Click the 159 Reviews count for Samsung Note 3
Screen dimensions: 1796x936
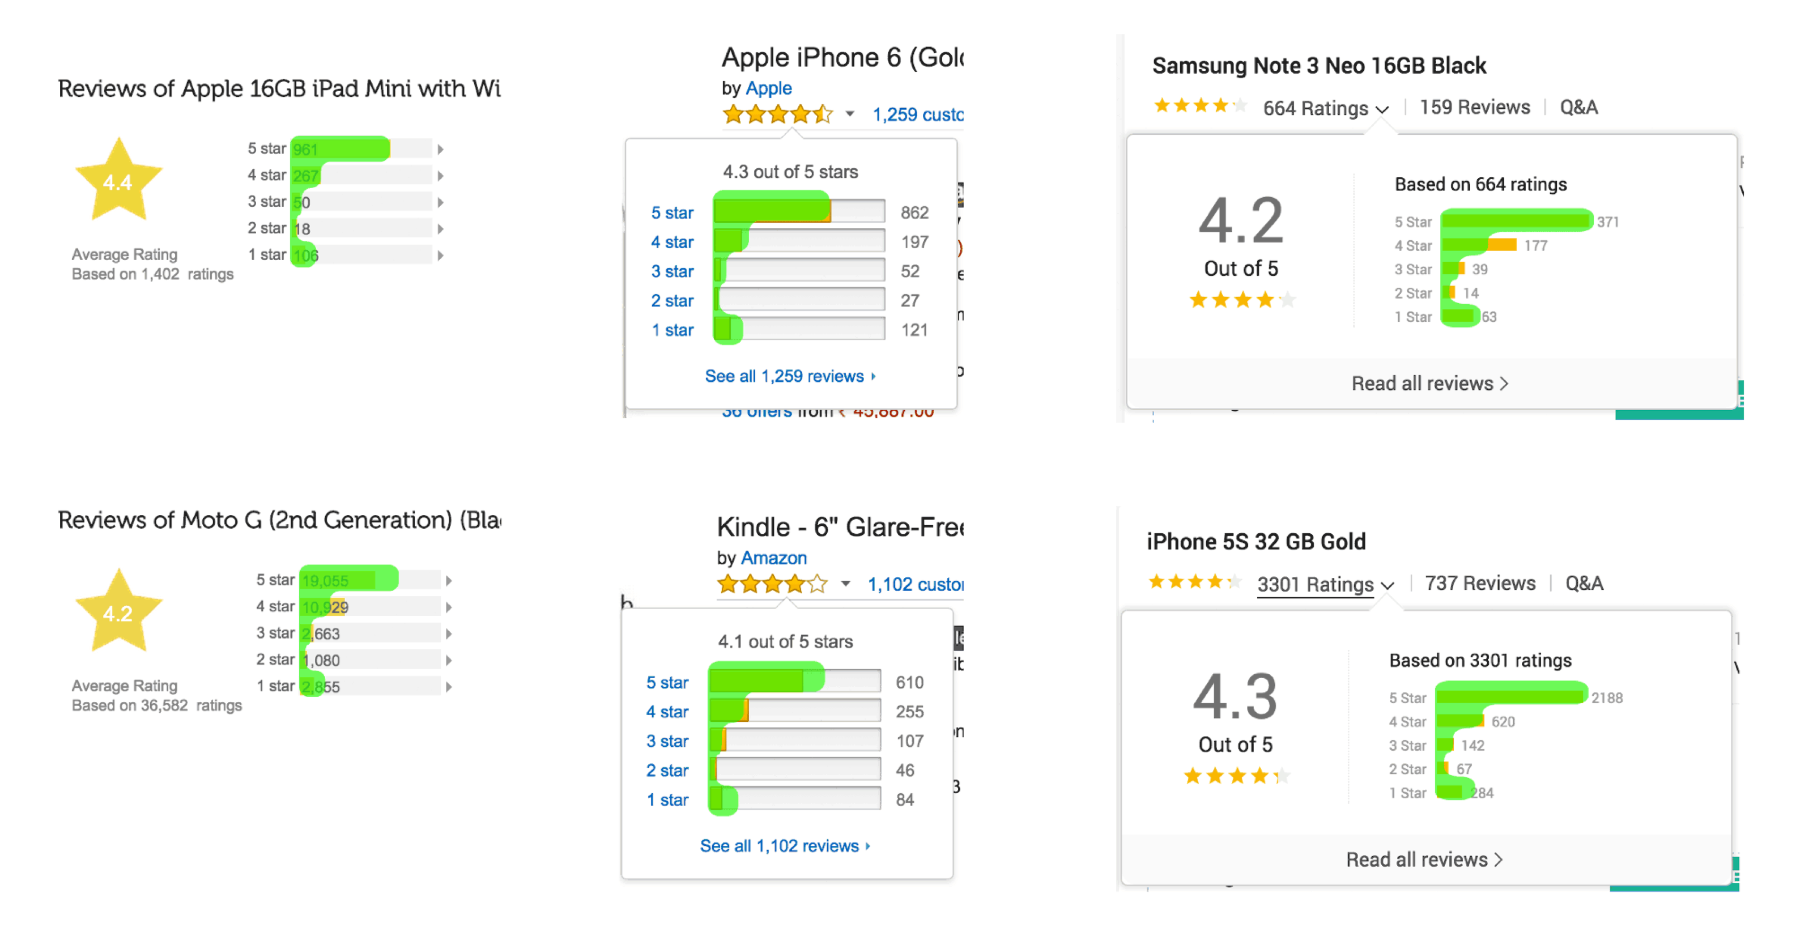(1475, 107)
